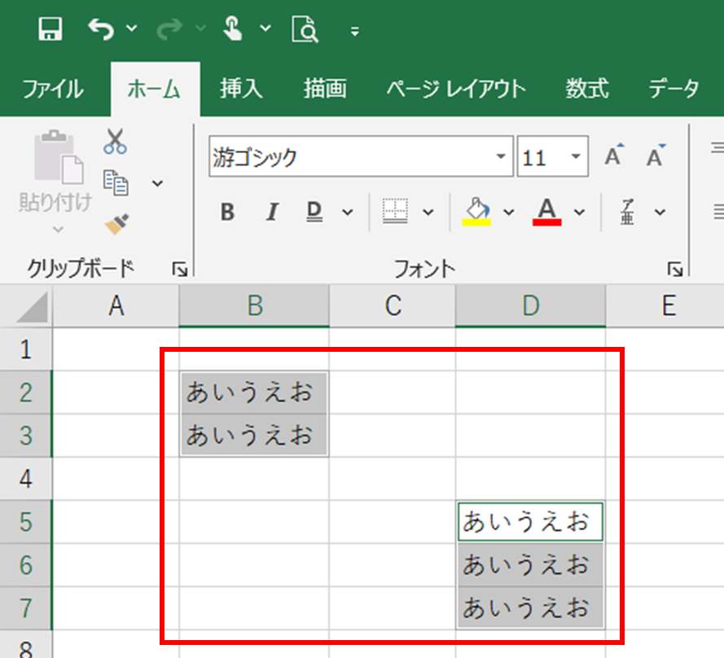Viewport: 724px width, 658px height.
Task: Click the Save icon in quick access toolbar
Action: [50, 30]
